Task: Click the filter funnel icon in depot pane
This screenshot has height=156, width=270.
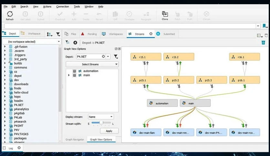Action: (x=58, y=34)
